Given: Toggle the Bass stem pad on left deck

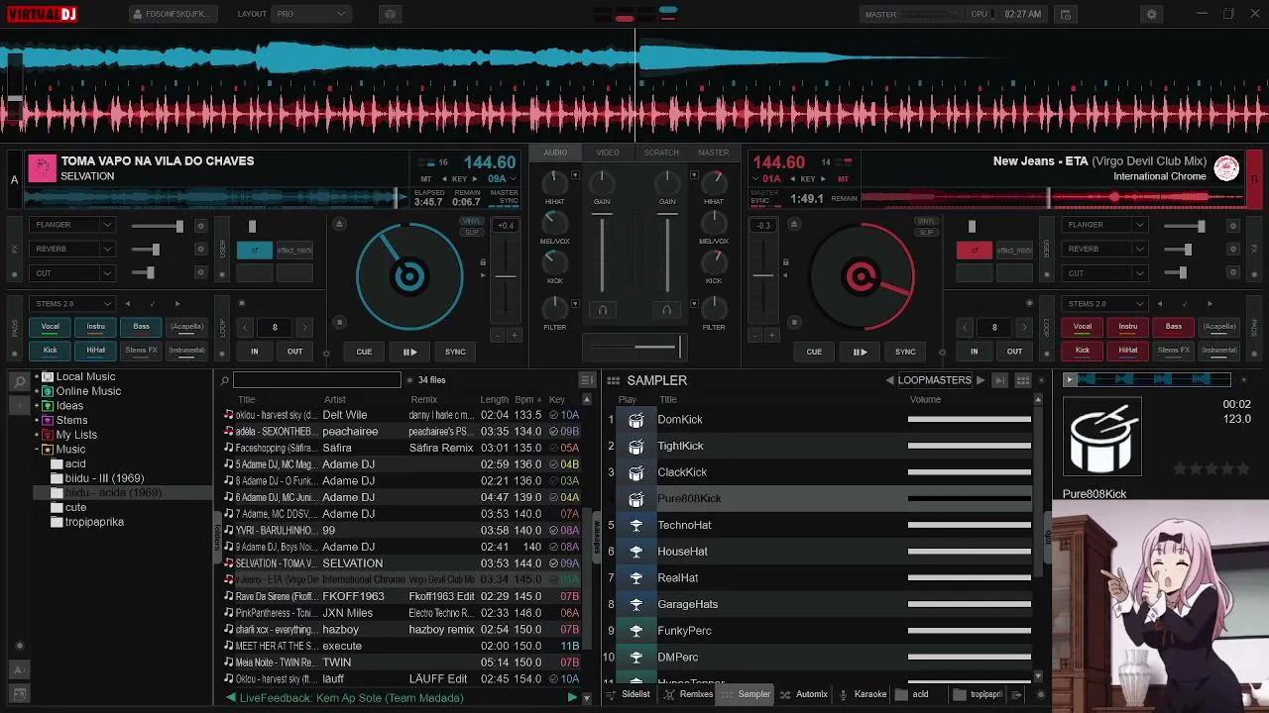Looking at the screenshot, I should tap(141, 327).
